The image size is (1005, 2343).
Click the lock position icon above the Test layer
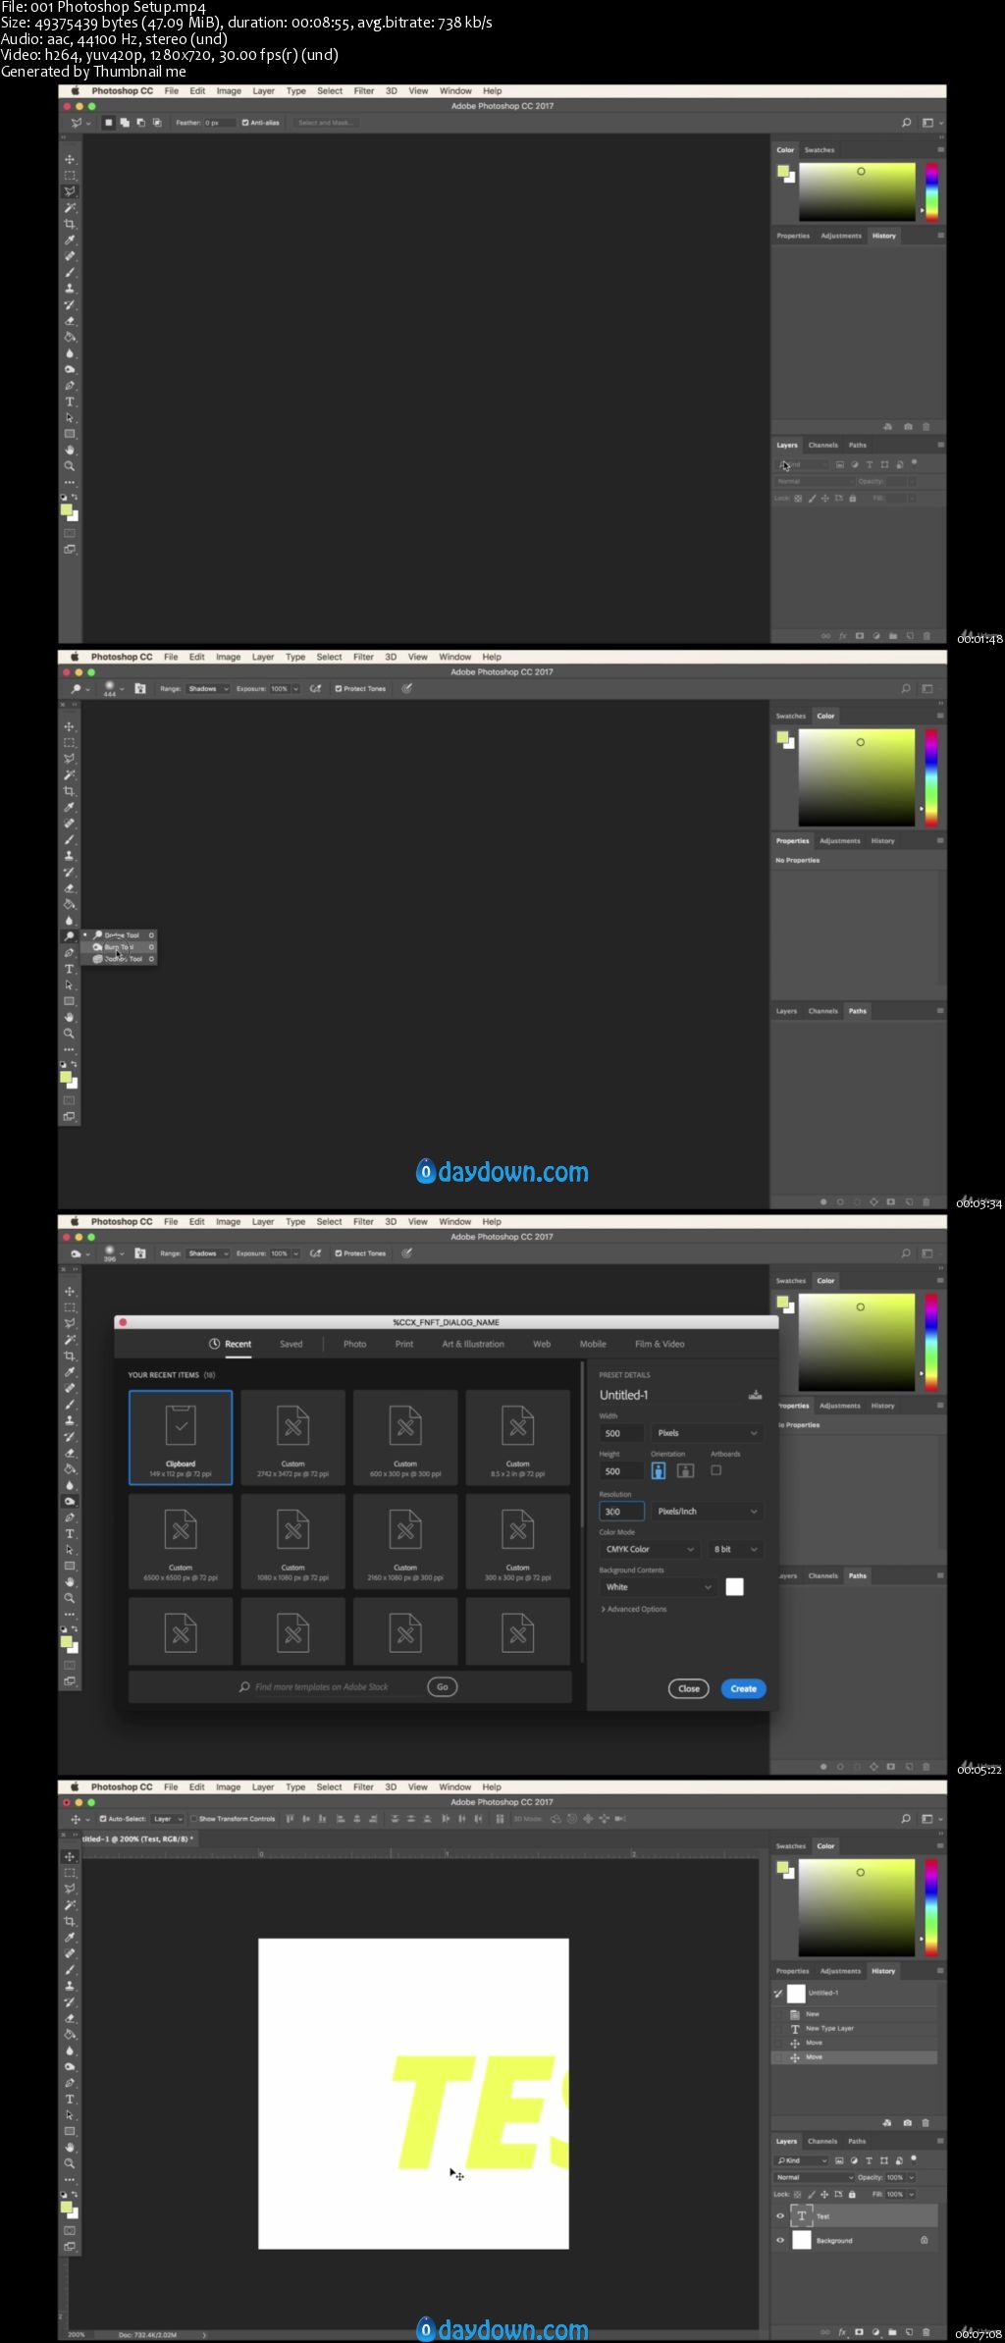pyautogui.click(x=824, y=2194)
